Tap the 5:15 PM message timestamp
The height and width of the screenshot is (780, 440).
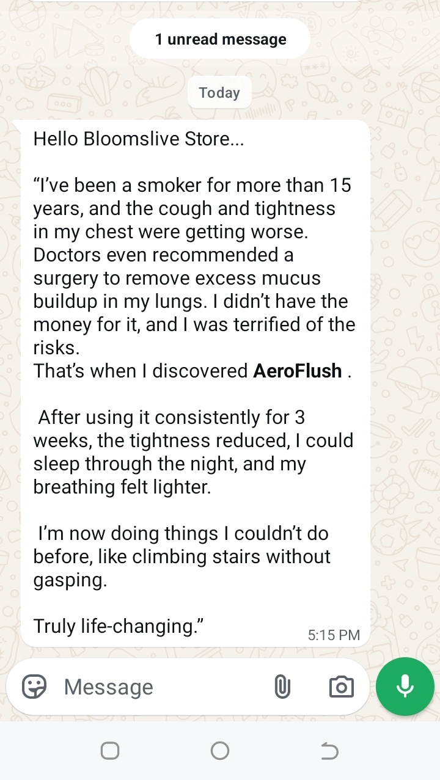click(334, 635)
